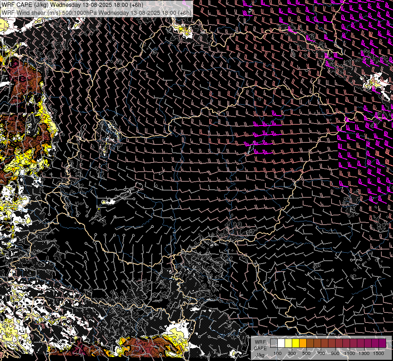Viewport: 393px width, 361px height.
Task: Click the WRF CAPE (J/kg) title line
Action: [x=72, y=5]
